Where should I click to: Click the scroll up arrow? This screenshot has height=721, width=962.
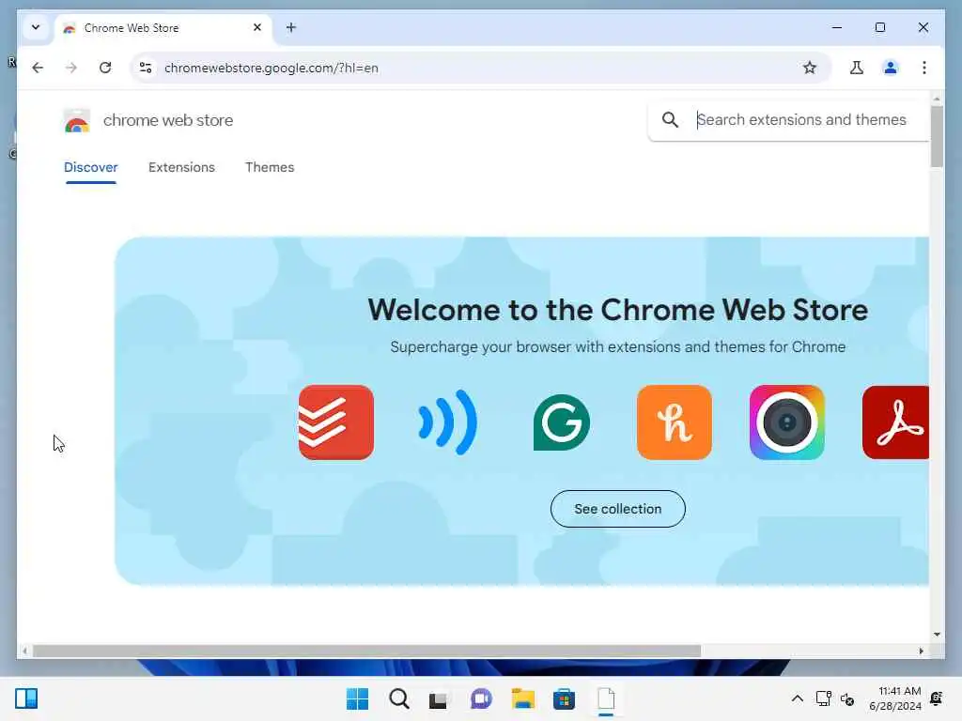click(x=937, y=98)
